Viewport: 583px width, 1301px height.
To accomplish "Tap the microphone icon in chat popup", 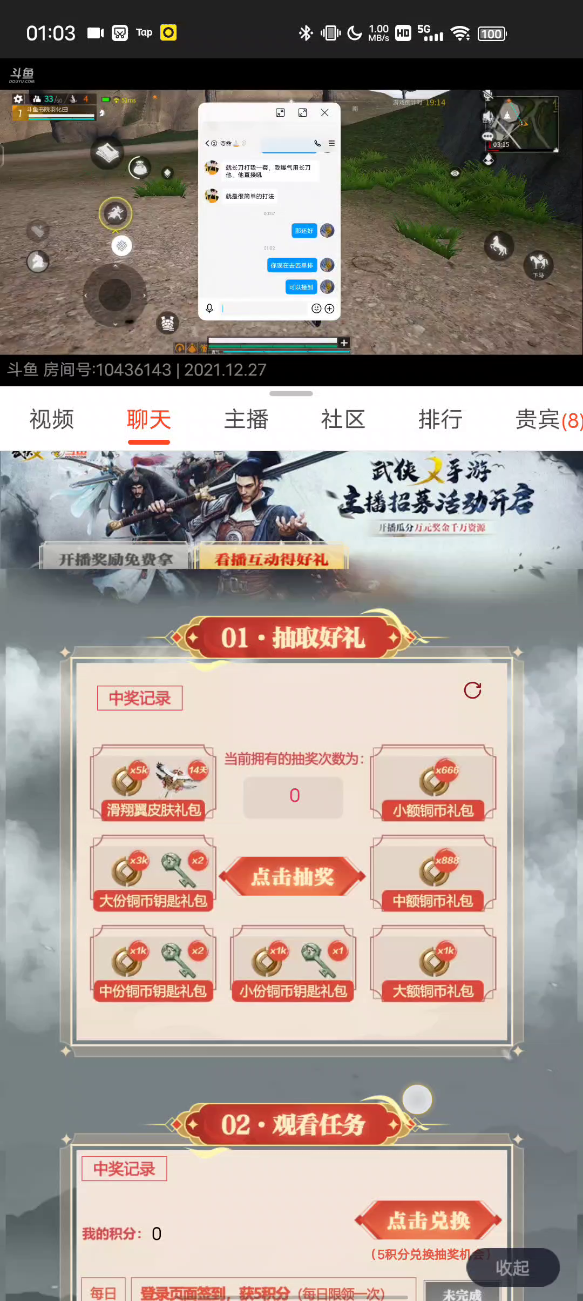I will 209,309.
